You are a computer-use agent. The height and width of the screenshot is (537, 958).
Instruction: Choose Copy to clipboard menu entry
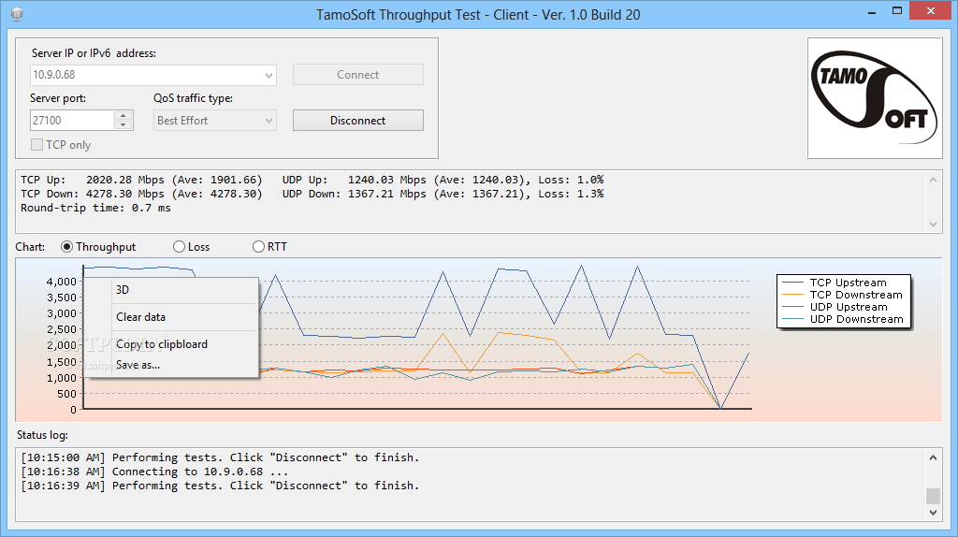click(171, 344)
